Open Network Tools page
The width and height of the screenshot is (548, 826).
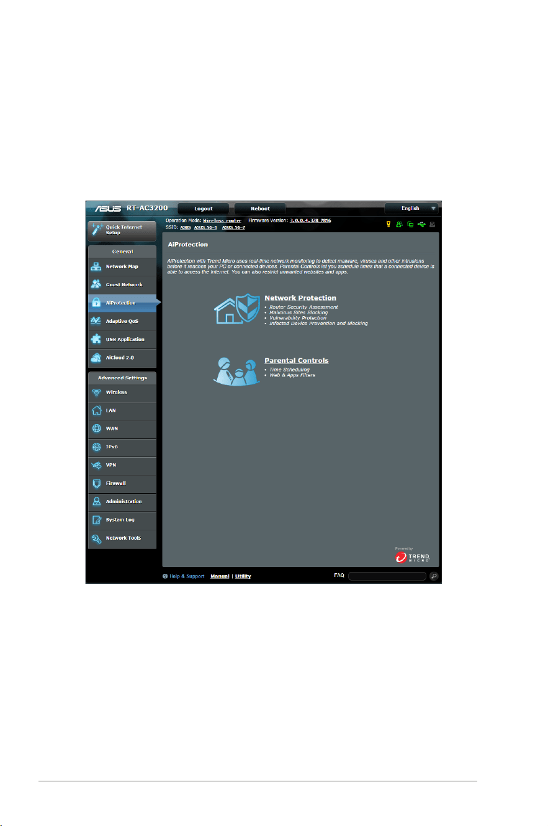coord(122,538)
